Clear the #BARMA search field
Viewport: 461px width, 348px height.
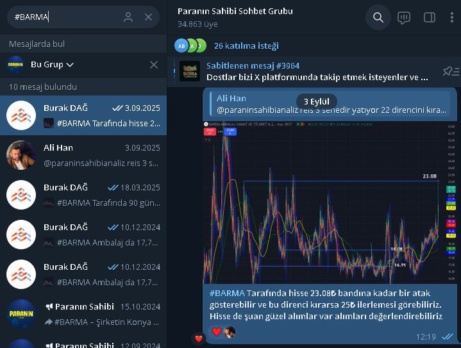point(149,17)
